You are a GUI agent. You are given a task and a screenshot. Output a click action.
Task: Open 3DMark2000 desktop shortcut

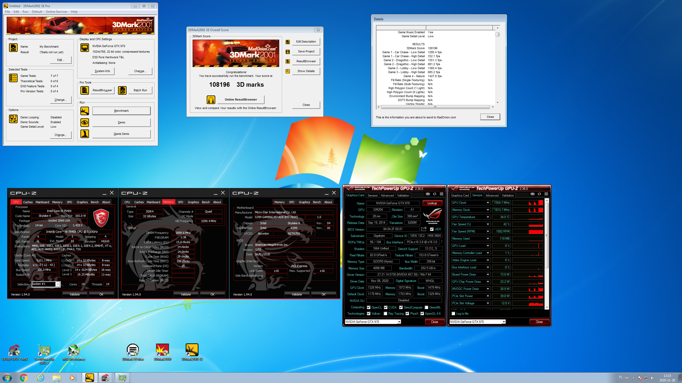[162, 353]
